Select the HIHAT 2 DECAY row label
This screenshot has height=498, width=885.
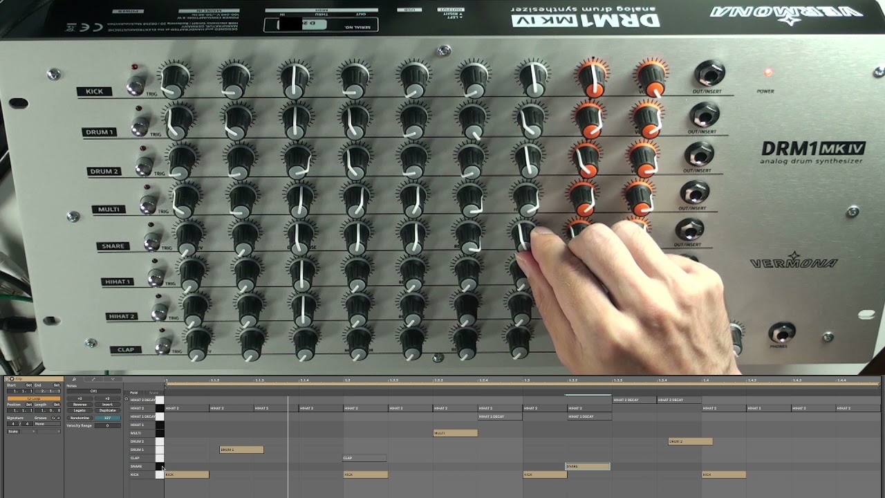pos(142,400)
